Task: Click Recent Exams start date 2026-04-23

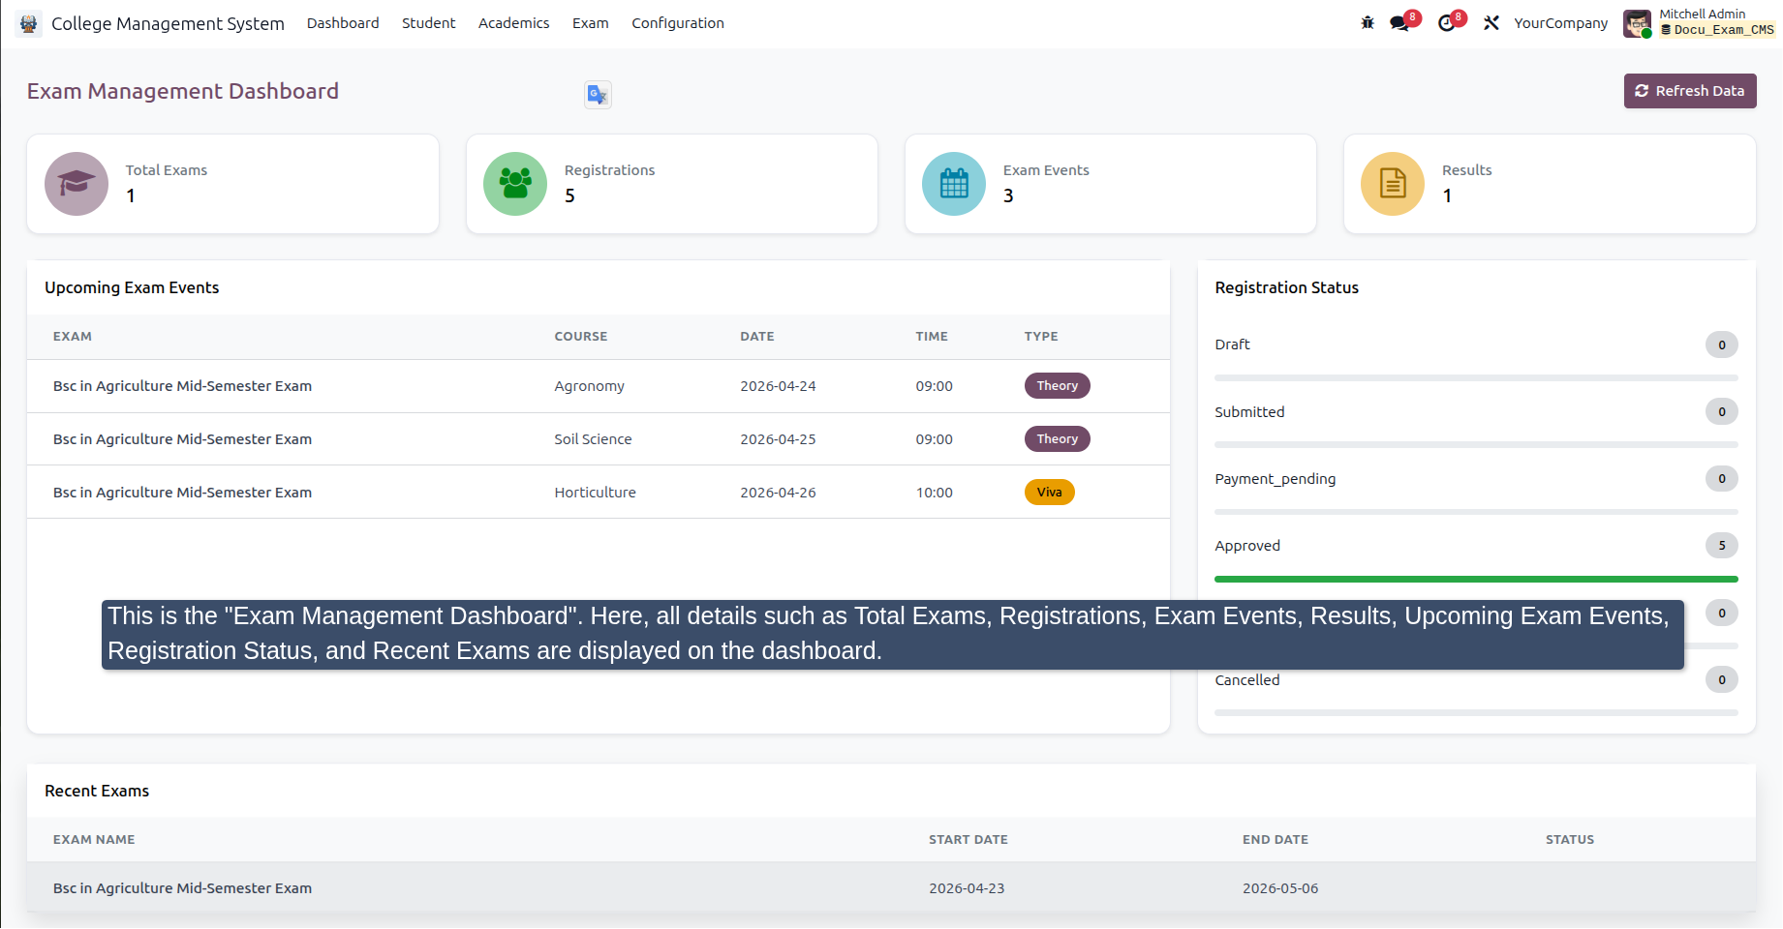Action: click(x=967, y=888)
